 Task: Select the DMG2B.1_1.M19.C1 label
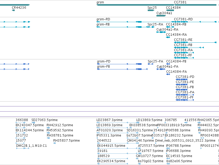(31, 146)
